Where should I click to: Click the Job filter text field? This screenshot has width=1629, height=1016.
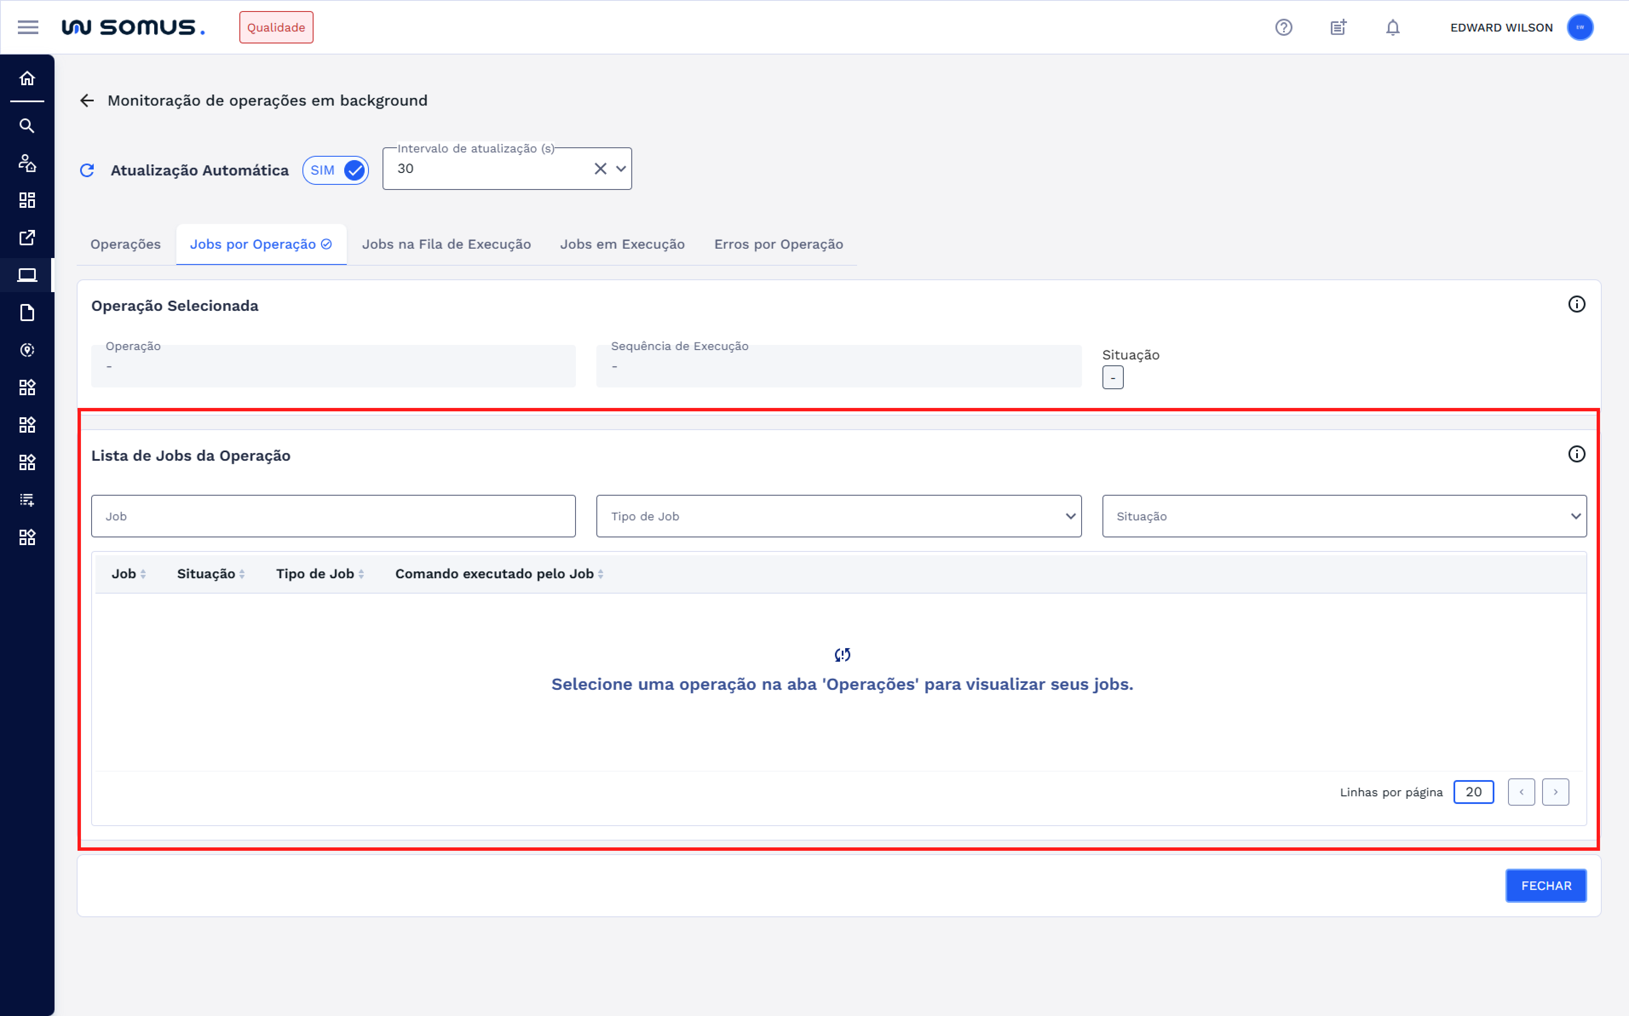pos(333,516)
